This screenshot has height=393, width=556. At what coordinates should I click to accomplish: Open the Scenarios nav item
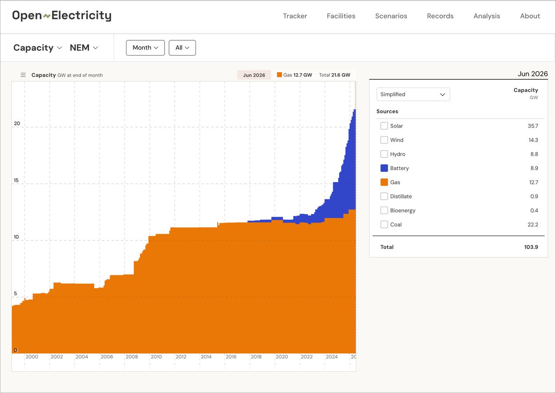click(x=391, y=16)
